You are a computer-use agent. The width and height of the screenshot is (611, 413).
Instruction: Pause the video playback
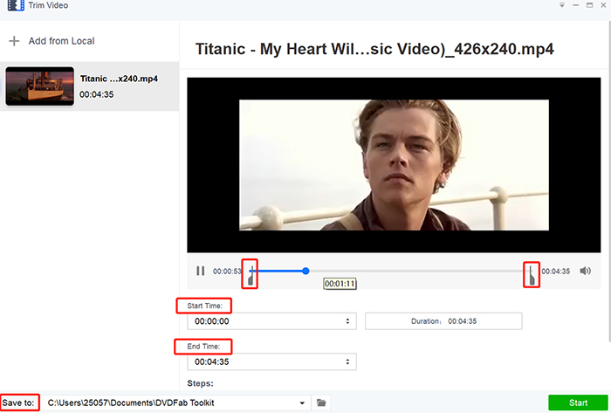[201, 272]
